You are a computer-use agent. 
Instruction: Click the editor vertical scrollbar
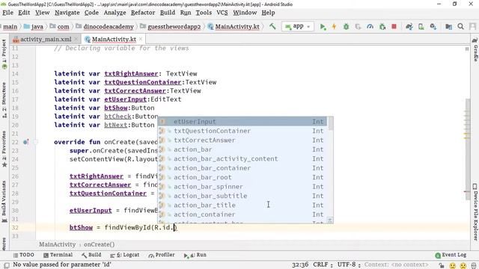point(467,149)
